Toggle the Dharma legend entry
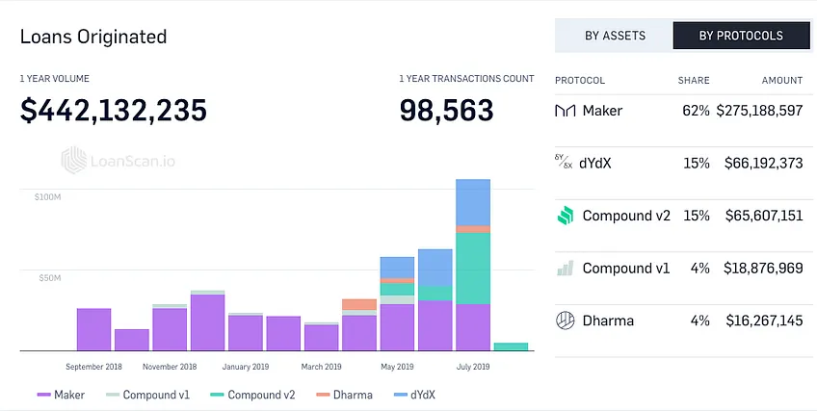Viewport: 817px width, 411px height. [344, 395]
